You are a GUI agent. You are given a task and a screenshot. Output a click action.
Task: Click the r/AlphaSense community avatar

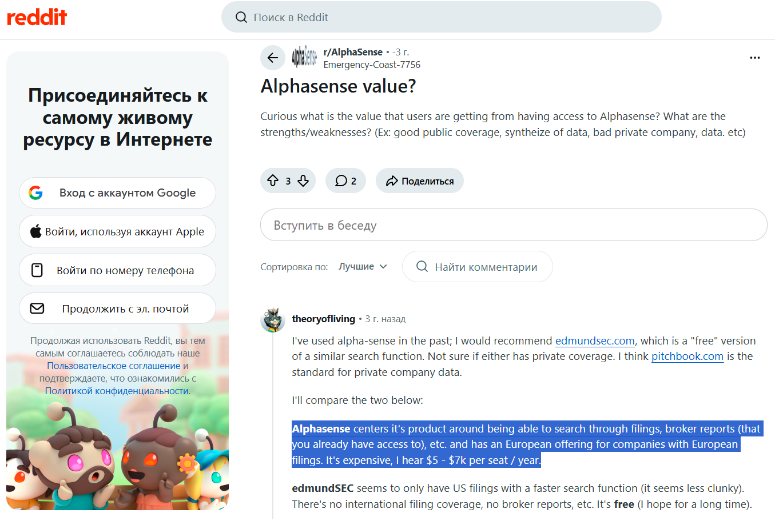(304, 57)
